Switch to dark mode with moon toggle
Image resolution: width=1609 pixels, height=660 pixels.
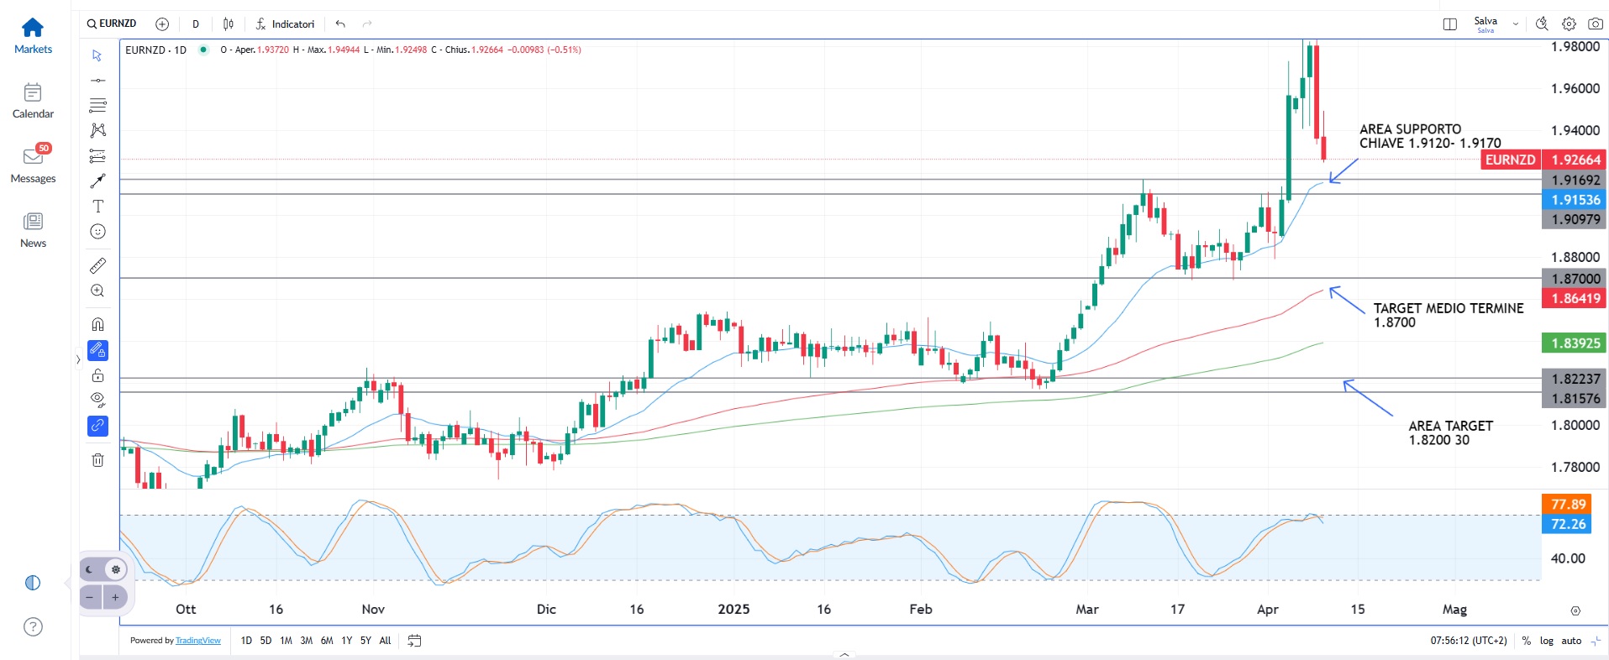tap(90, 569)
